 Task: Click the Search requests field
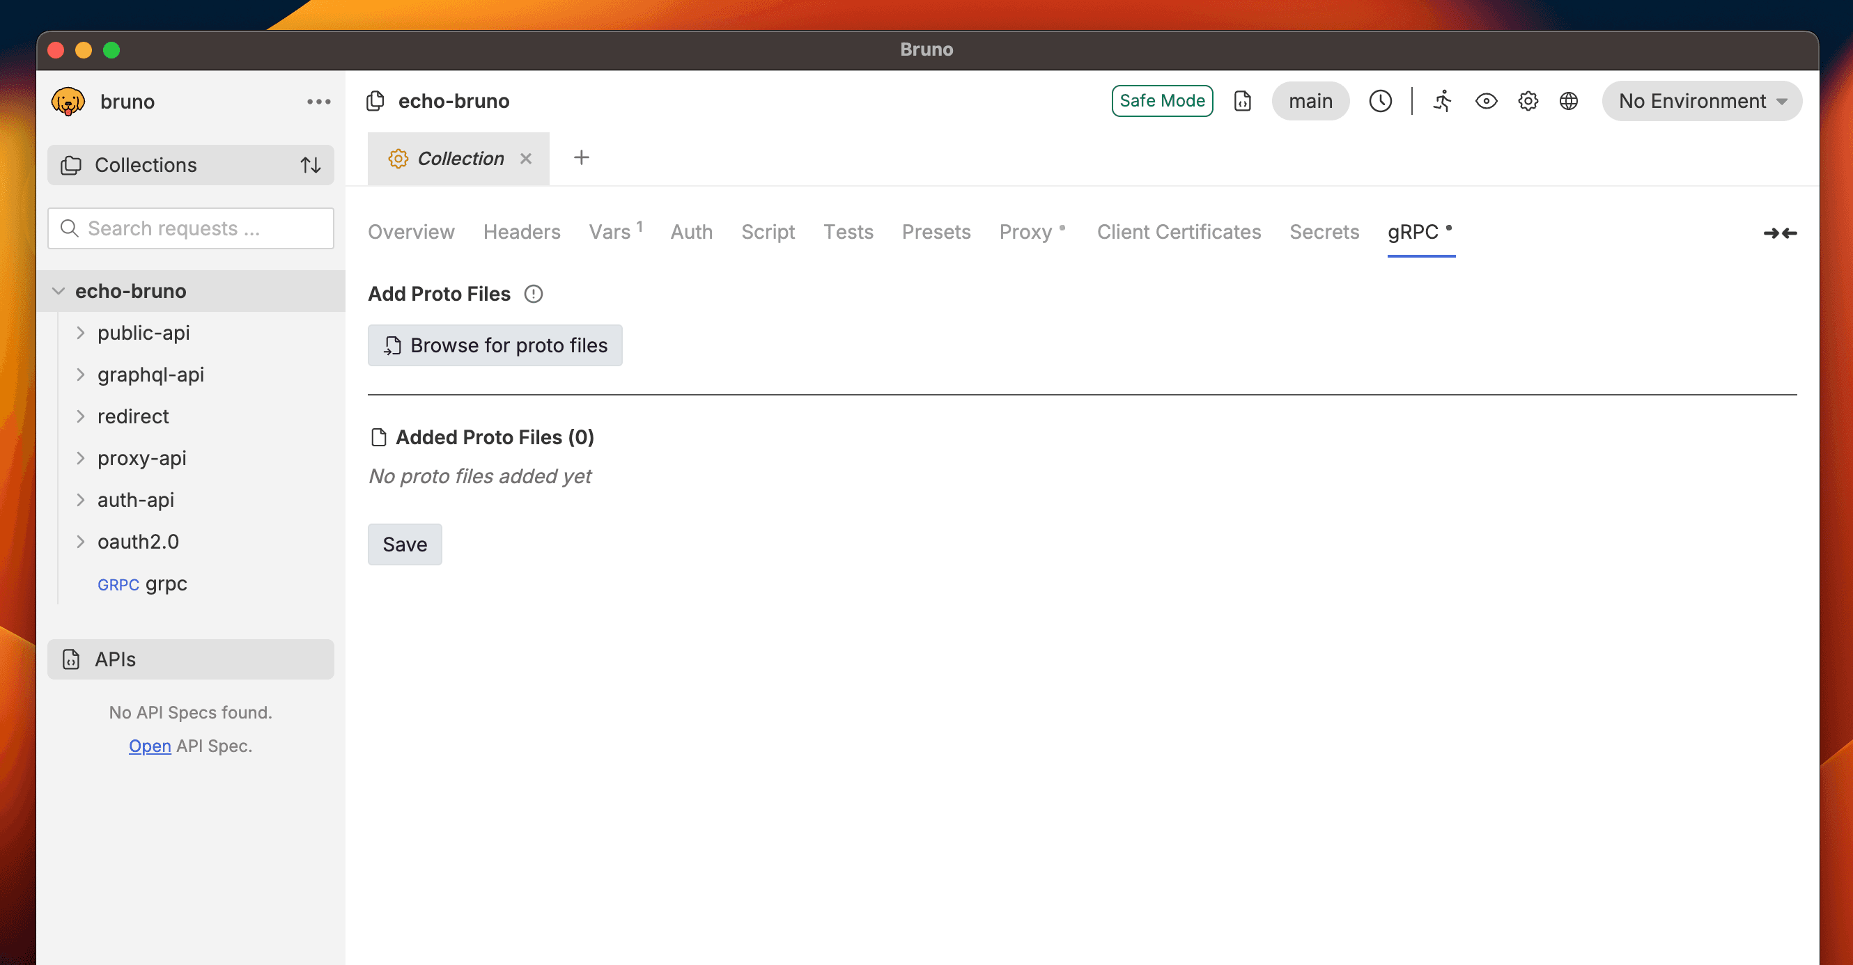point(190,228)
